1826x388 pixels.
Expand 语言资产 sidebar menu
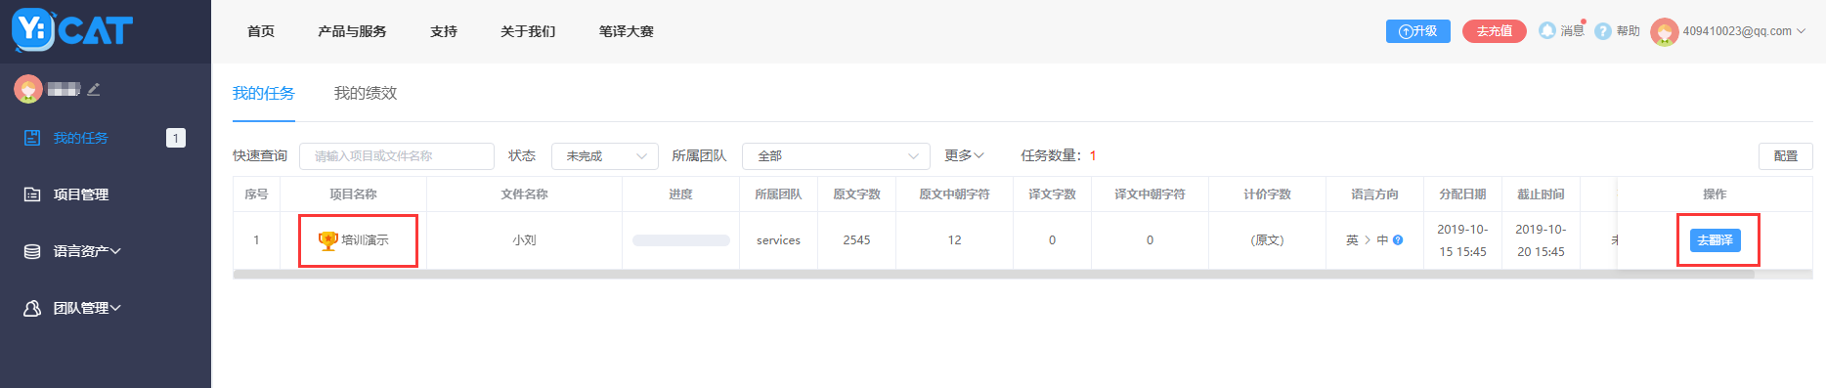coord(87,251)
